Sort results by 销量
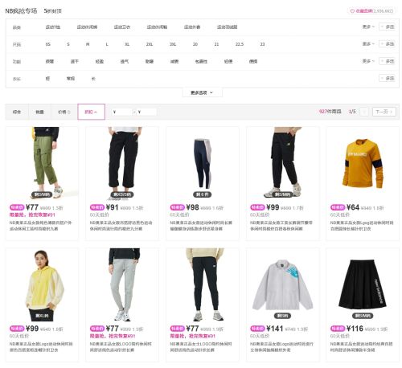Viewport: 402px width, 368px height. click(39, 112)
